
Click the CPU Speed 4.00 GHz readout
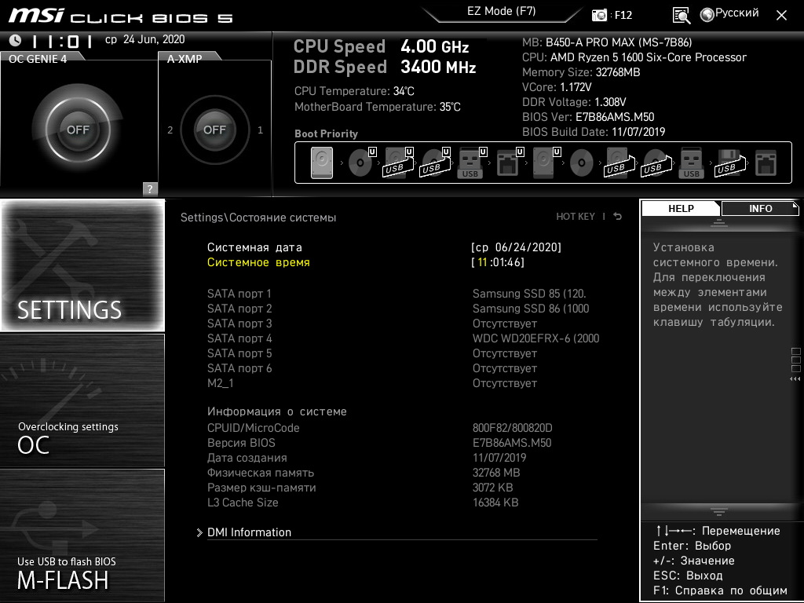pyautogui.click(x=381, y=46)
